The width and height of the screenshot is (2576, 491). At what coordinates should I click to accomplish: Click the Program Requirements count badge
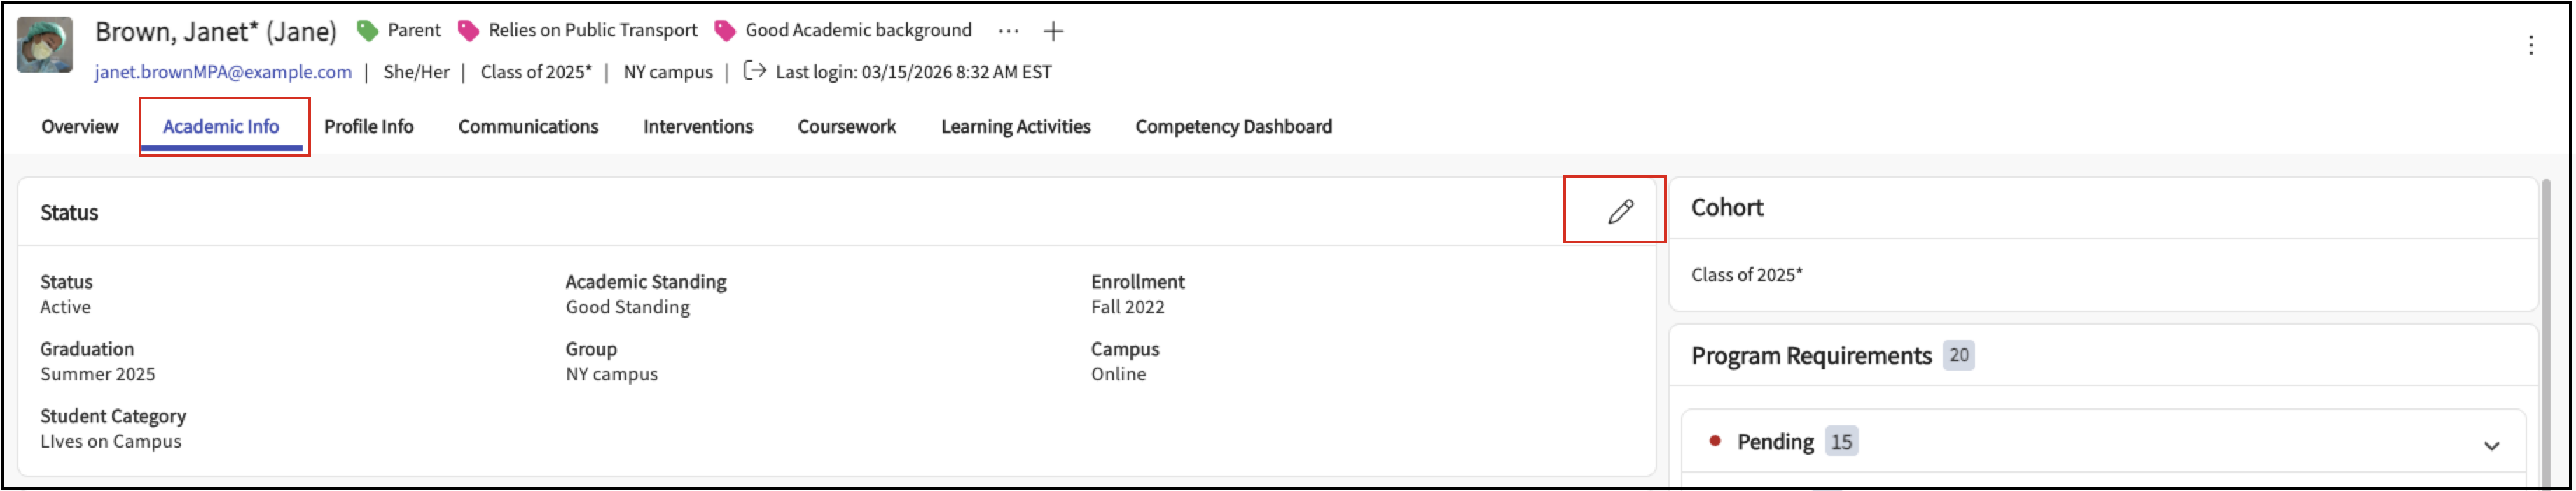1958,355
